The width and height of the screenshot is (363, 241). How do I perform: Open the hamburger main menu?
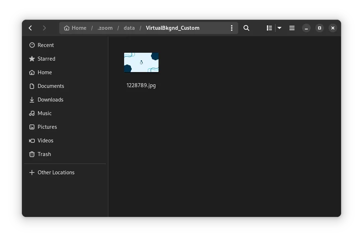[292, 28]
